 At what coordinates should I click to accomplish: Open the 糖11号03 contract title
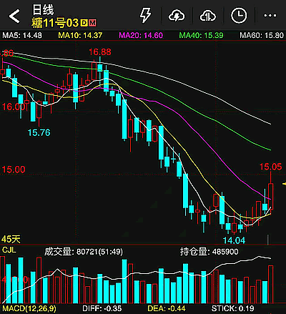tap(55, 23)
